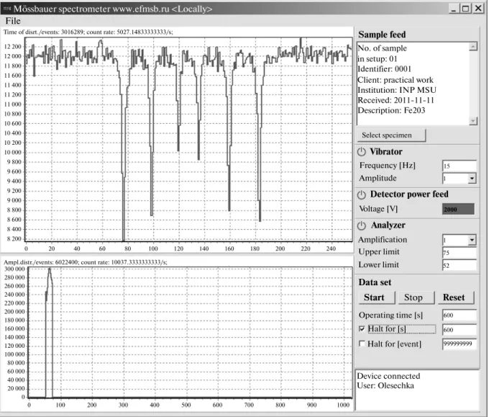489x417 pixels.
Task: Click the deepest spectrum dip near channel 77
Action: point(123,239)
